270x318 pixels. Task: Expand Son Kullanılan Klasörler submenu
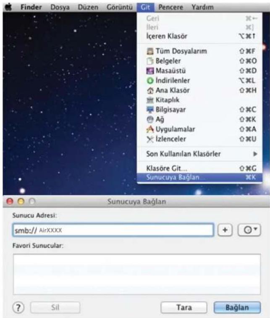point(199,154)
